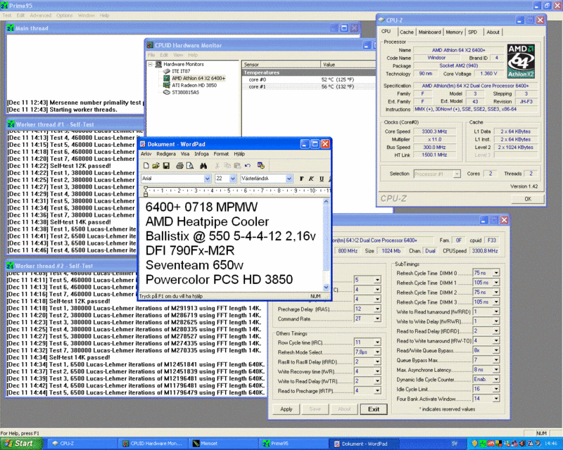Click the AMD Athlon 64 X2 logo in CPU-Z
Image resolution: width=563 pixels, height=450 pixels.
521,61
